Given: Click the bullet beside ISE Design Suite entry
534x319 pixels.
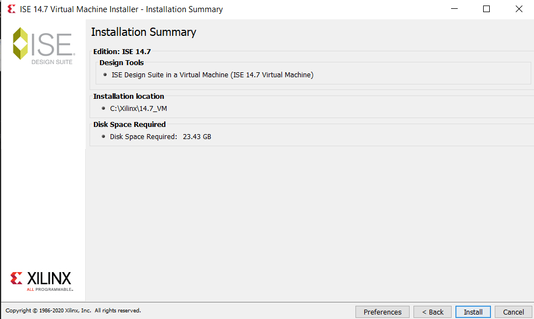Looking at the screenshot, I should 105,75.
